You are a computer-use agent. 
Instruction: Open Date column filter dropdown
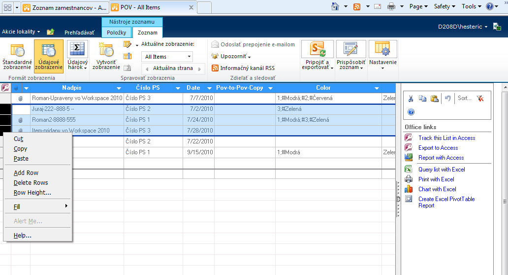[209, 88]
